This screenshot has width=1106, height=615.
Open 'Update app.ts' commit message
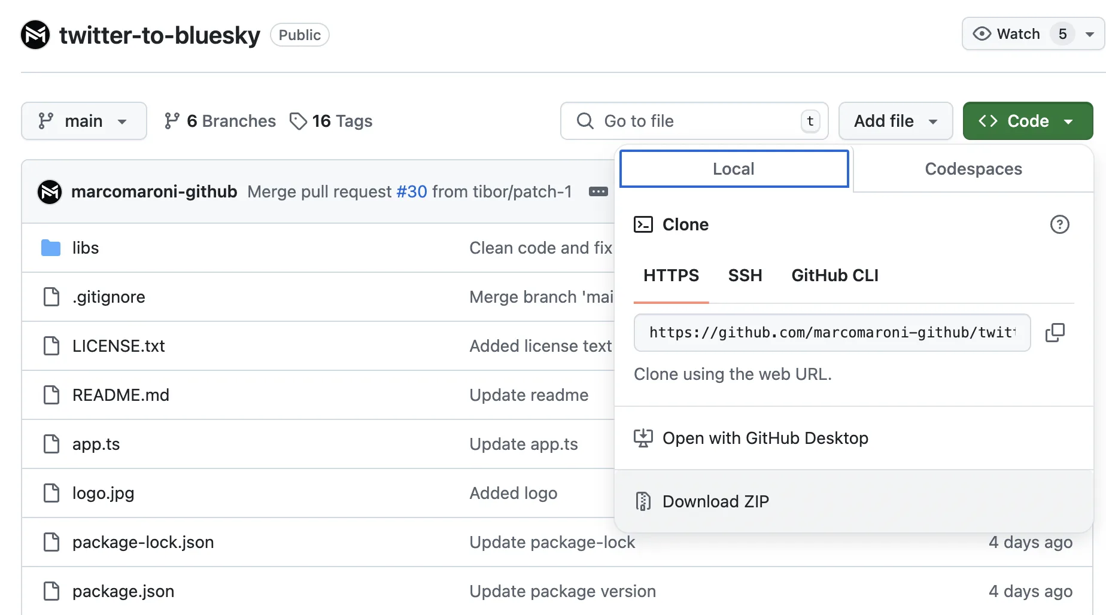point(524,444)
